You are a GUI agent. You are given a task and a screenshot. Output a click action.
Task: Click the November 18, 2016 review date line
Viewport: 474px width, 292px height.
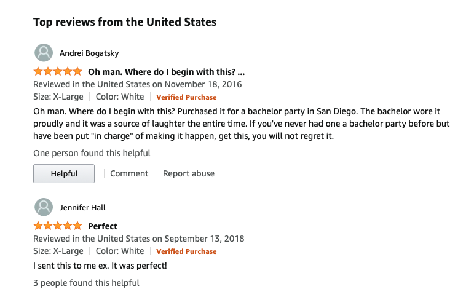click(x=137, y=84)
